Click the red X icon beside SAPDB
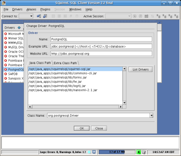Screen dimensions: 181x156 (x=6, y=74)
